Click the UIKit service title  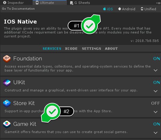[x=19, y=82]
